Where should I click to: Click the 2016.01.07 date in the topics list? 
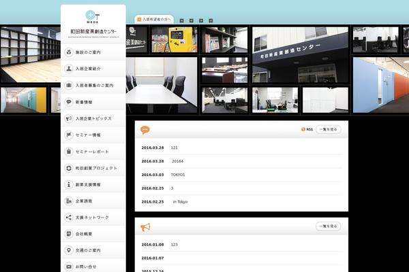point(153,258)
